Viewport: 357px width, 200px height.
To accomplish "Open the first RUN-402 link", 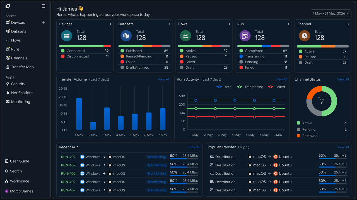I will click(x=68, y=157).
